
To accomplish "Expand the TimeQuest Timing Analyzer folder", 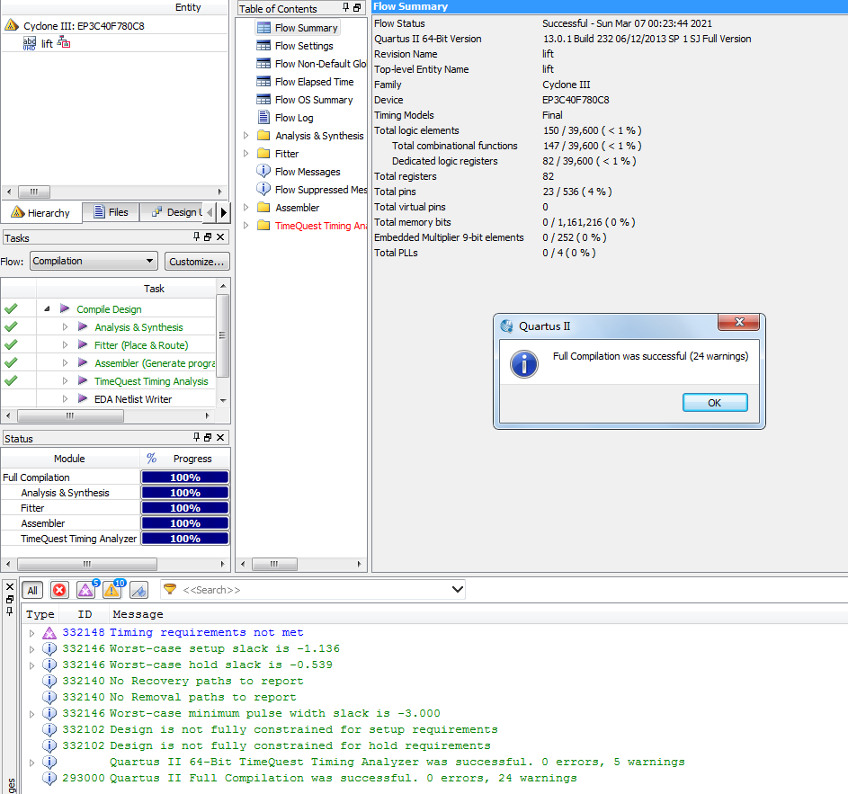I will click(x=246, y=226).
